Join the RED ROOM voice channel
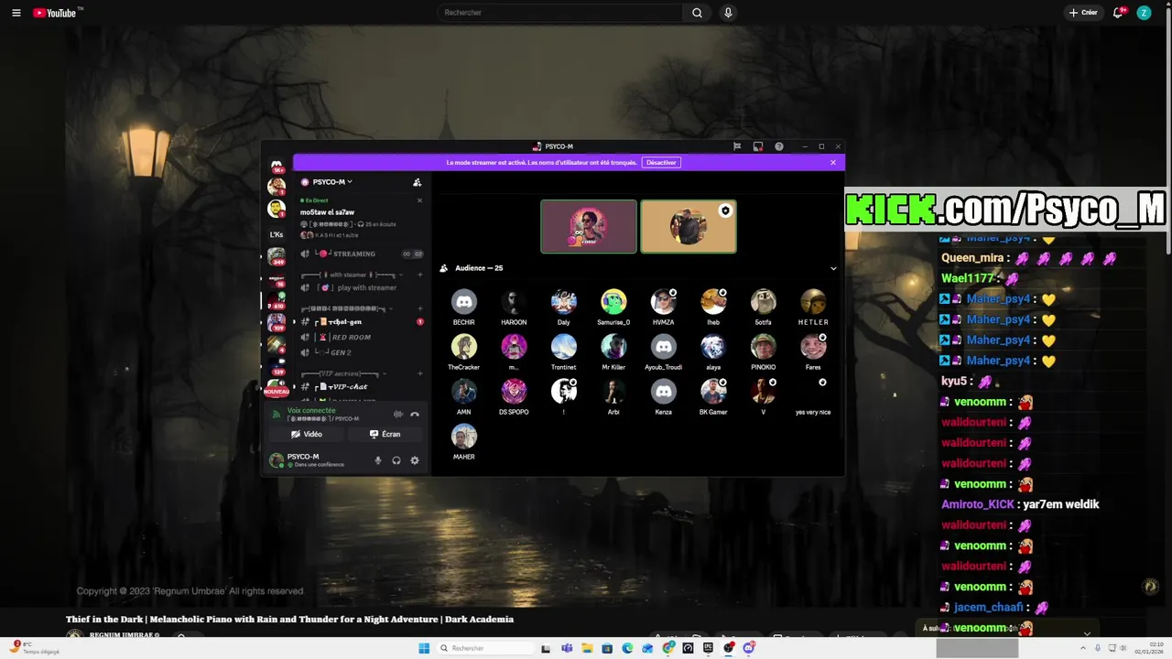1172x659 pixels. pos(361,337)
